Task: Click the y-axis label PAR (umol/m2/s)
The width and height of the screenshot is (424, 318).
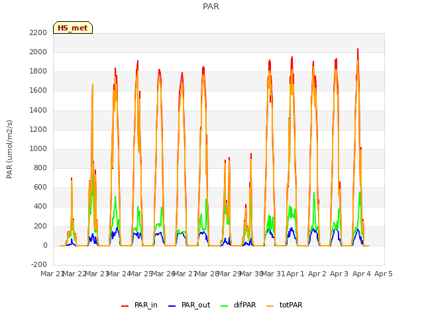Action: [x=9, y=149]
